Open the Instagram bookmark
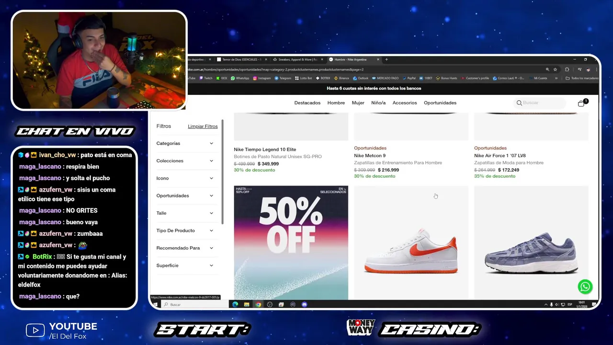 [x=261, y=78]
